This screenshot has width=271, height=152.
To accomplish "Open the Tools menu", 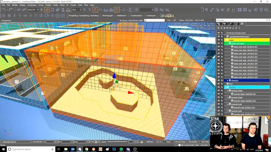I will point(80,5).
